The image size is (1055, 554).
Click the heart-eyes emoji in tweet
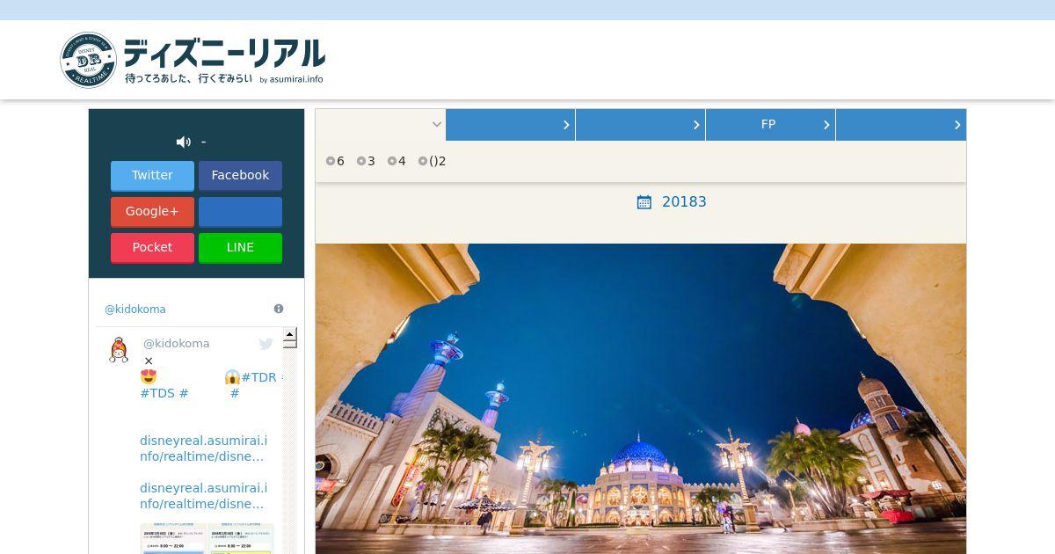pyautogui.click(x=149, y=377)
